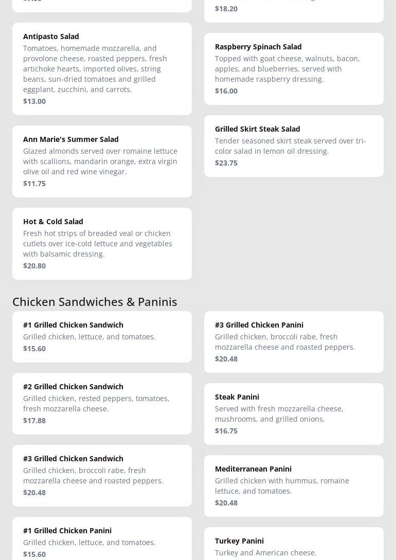Viewport: 396px width, 560px height.
Task: Open the #2 Grilled Chicken Sandwich item
Action: (102, 403)
